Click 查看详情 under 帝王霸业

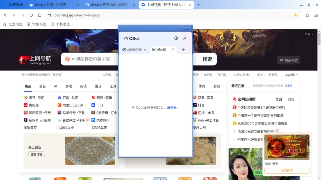(37, 154)
